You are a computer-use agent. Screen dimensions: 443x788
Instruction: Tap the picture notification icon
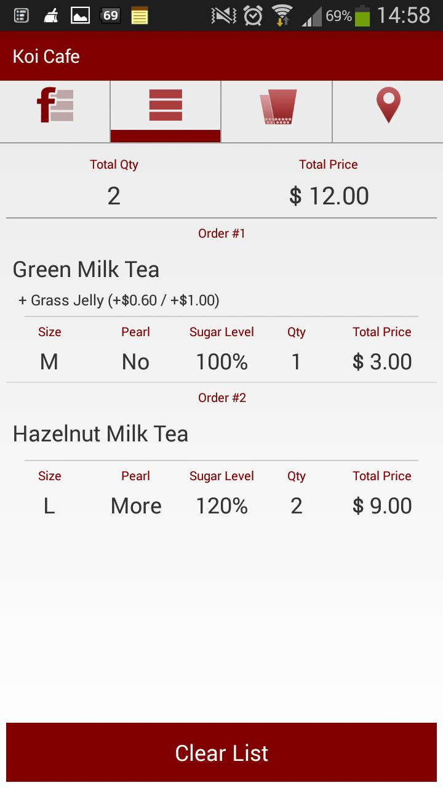(81, 15)
